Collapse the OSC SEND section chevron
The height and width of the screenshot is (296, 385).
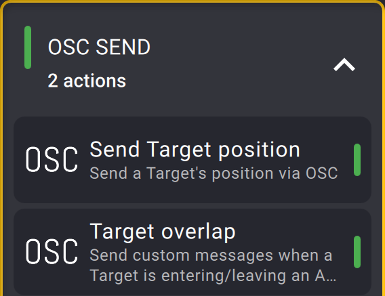pos(344,65)
